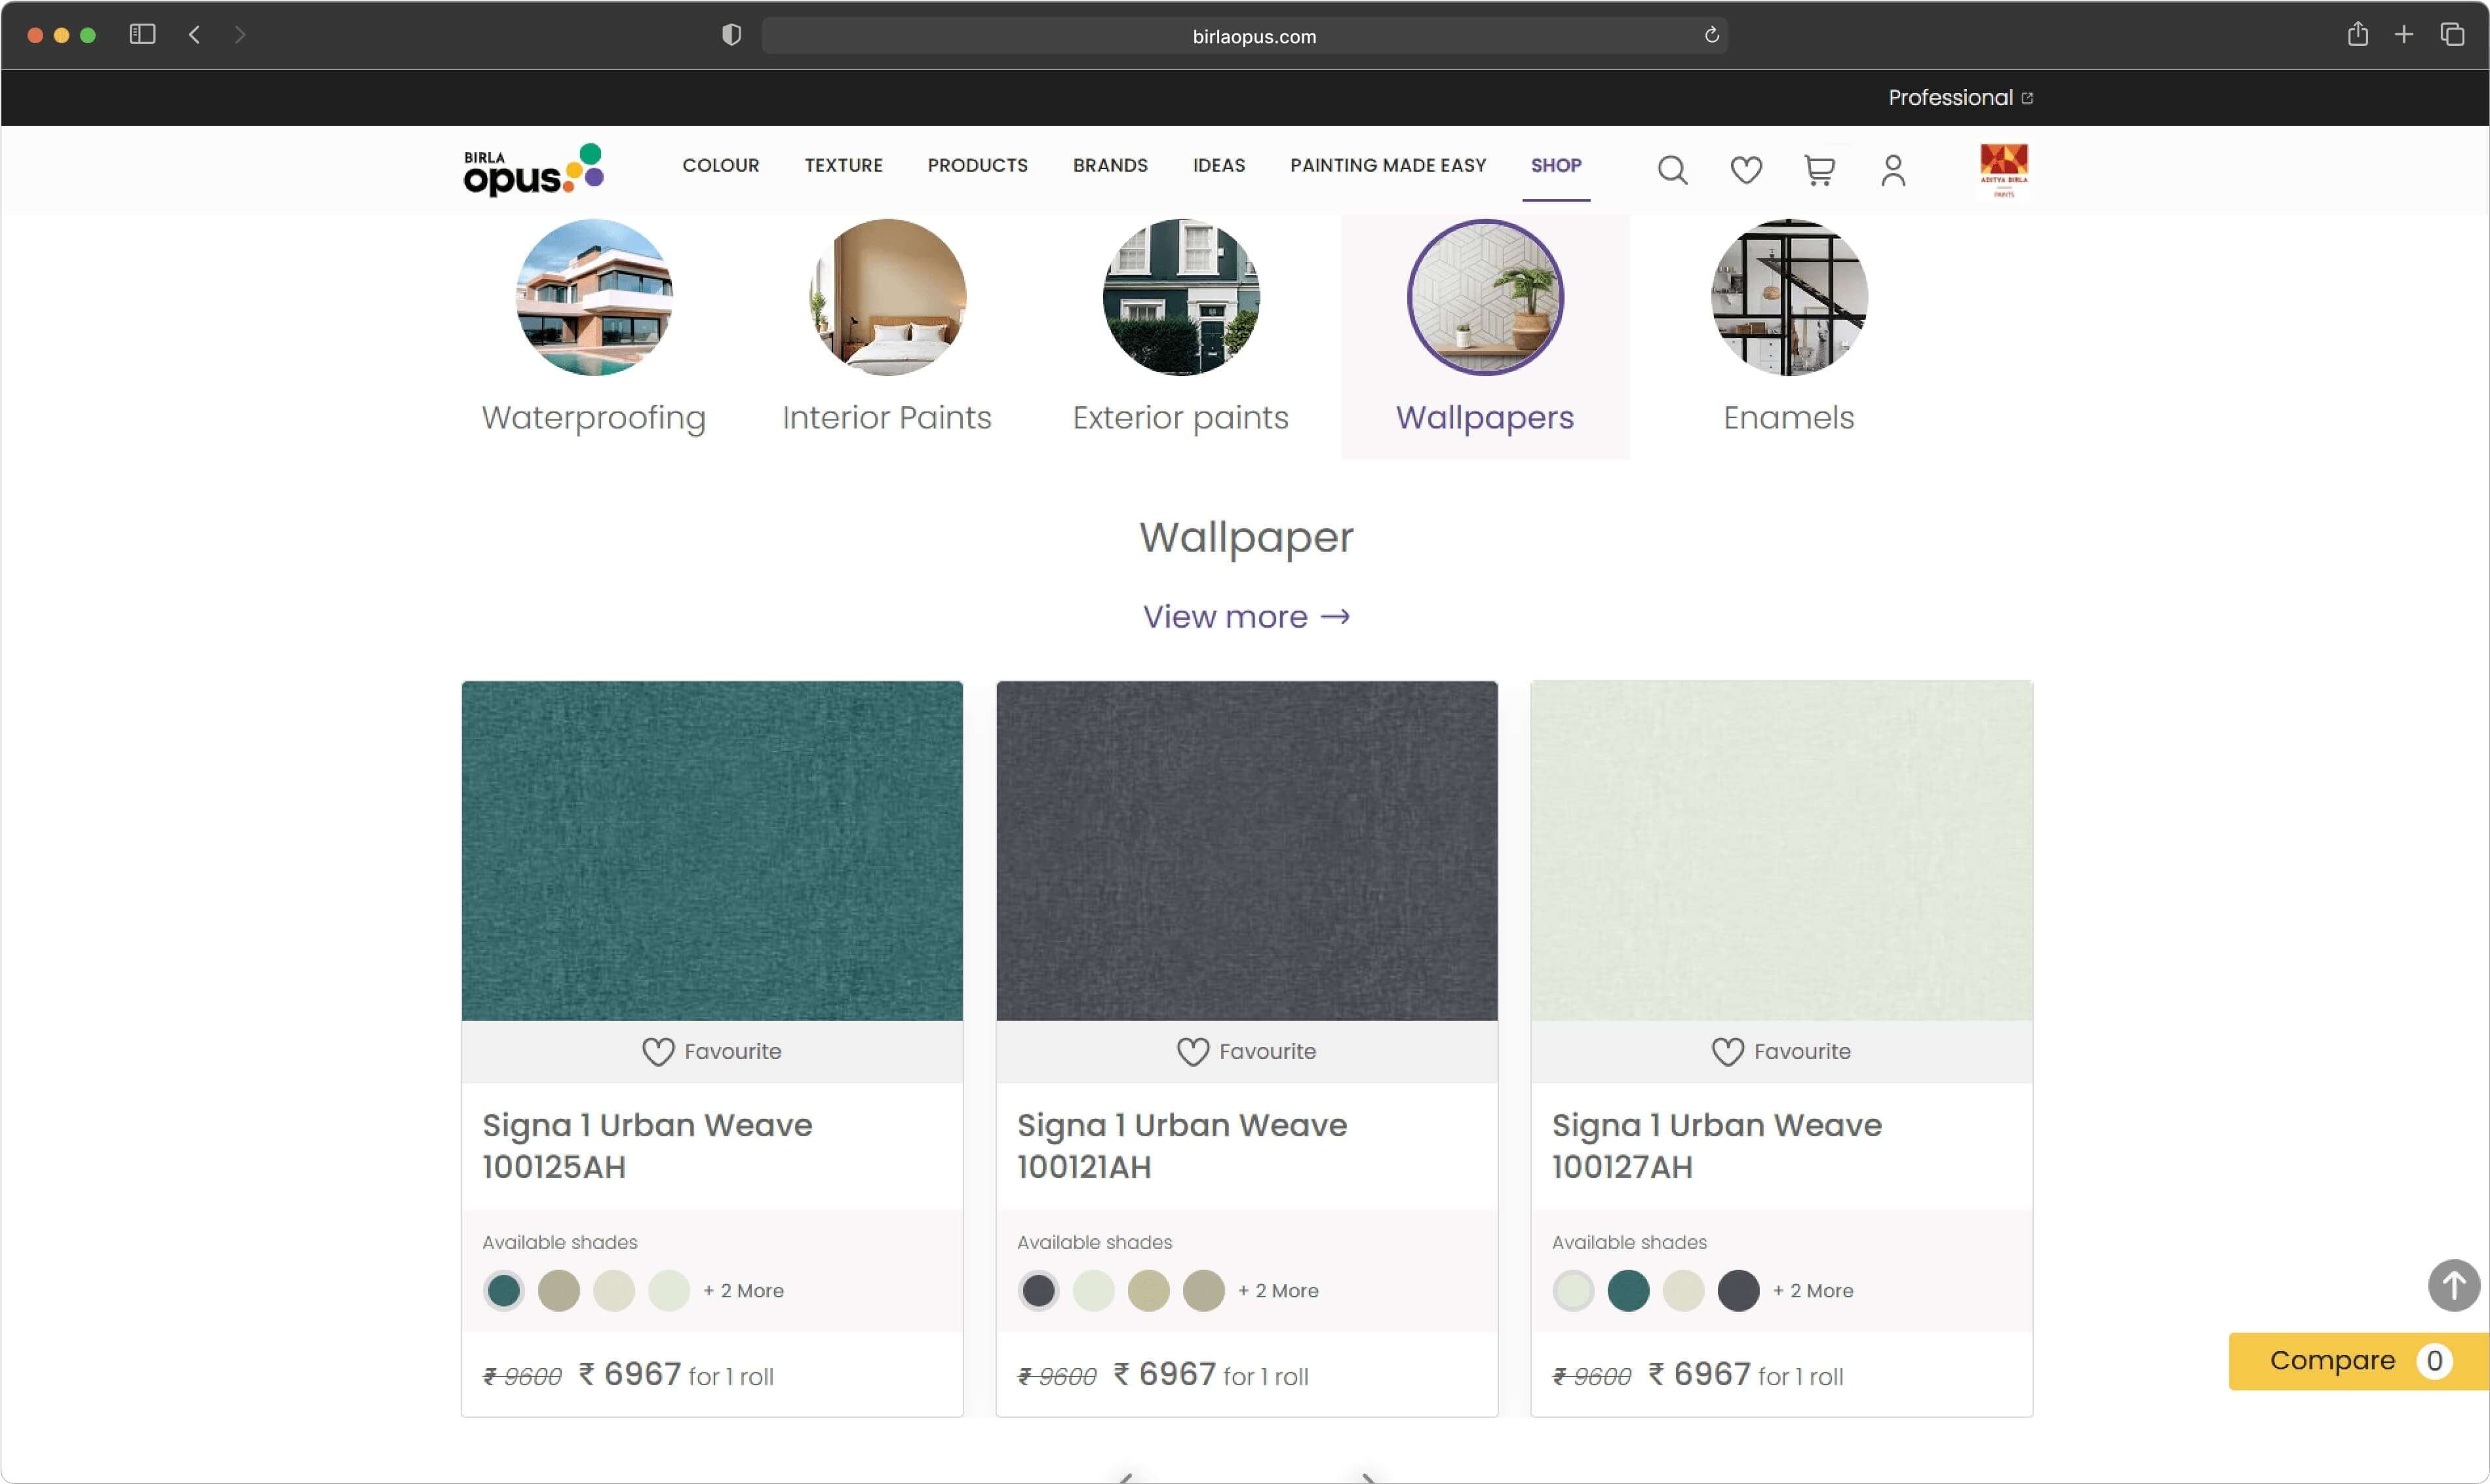The image size is (2490, 1484).
Task: Open the dark grey 100121AH wallpaper thumbnail
Action: click(x=1247, y=850)
